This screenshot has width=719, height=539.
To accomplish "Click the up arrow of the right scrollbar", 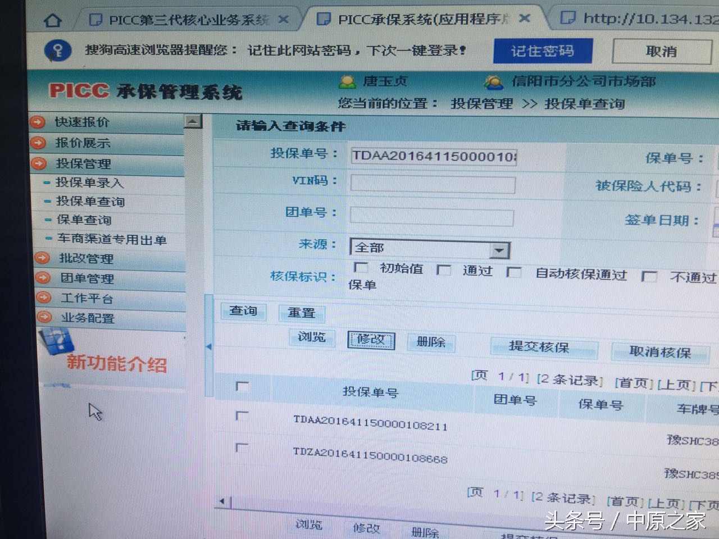I will tap(194, 121).
